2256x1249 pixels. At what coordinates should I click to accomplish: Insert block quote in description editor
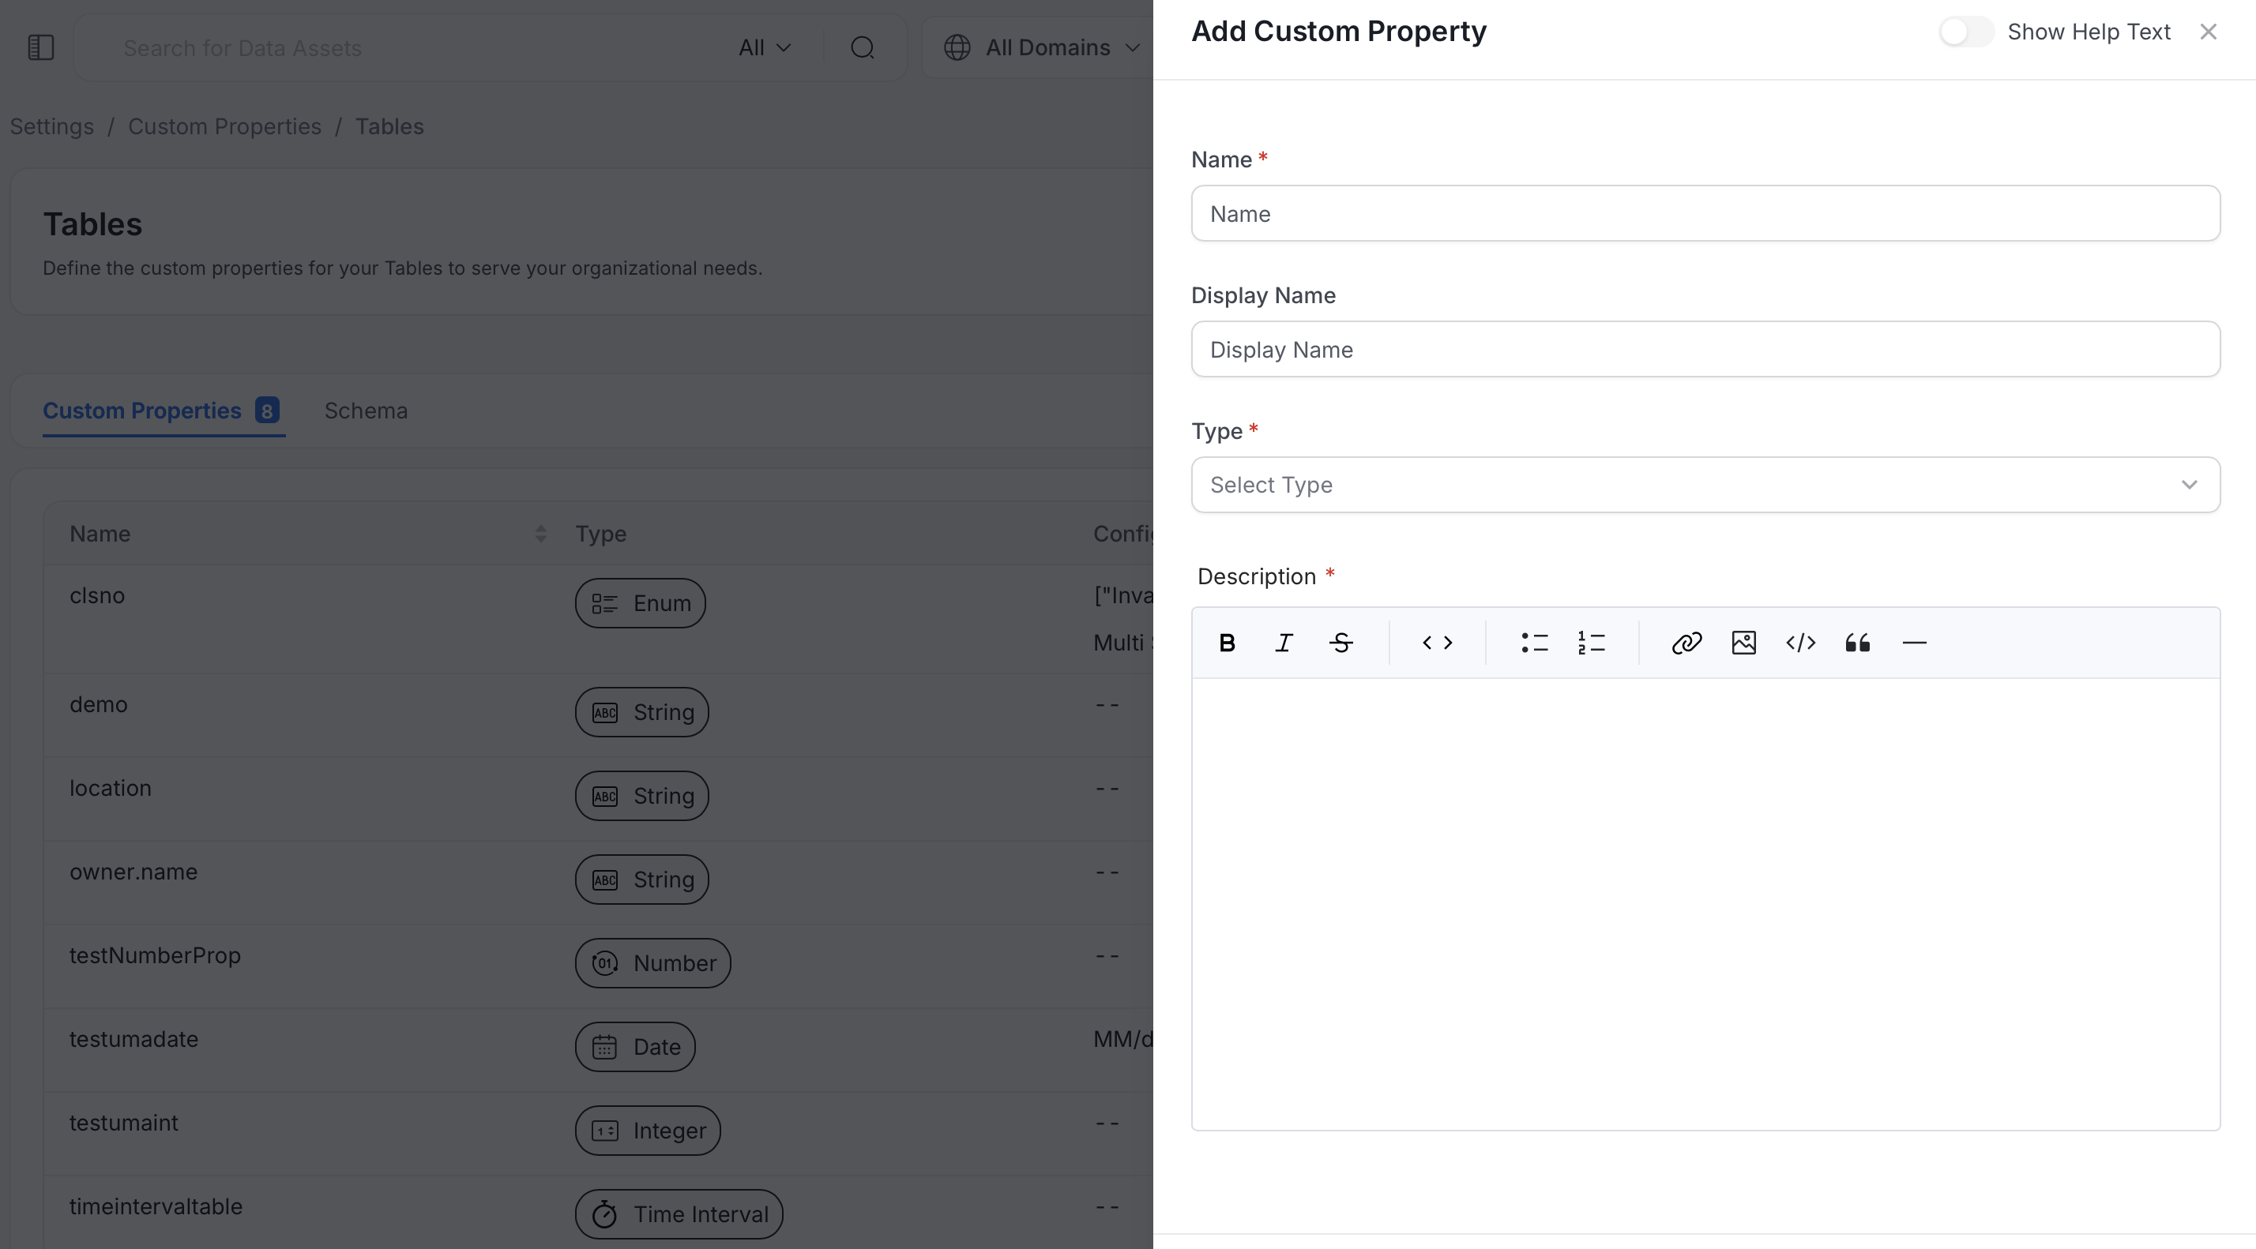pos(1858,643)
